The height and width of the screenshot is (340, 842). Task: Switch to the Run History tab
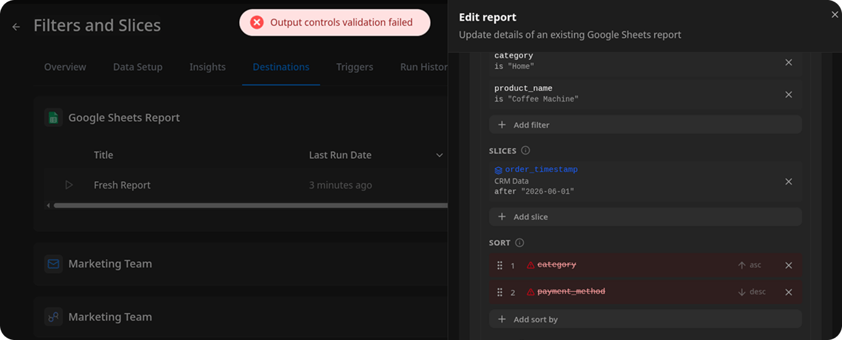pos(424,67)
